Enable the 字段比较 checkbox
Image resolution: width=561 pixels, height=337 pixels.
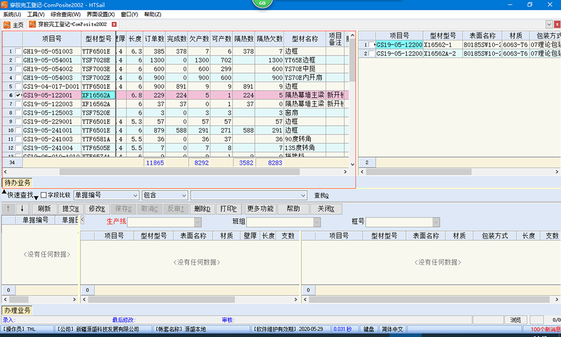coord(44,195)
